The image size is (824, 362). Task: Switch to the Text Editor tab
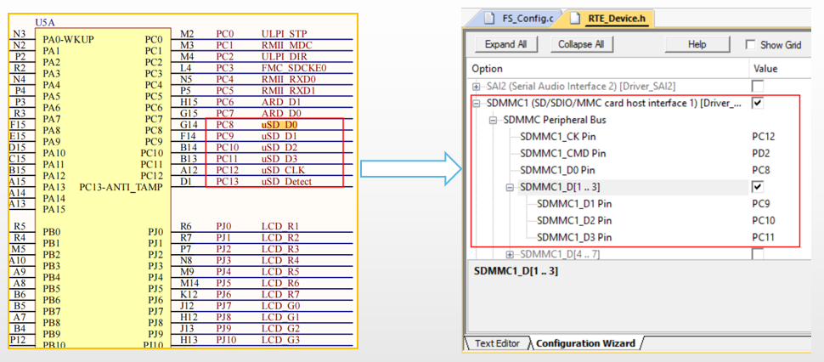pos(496,343)
